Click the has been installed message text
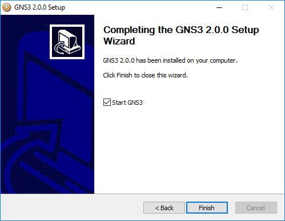 tap(170, 60)
